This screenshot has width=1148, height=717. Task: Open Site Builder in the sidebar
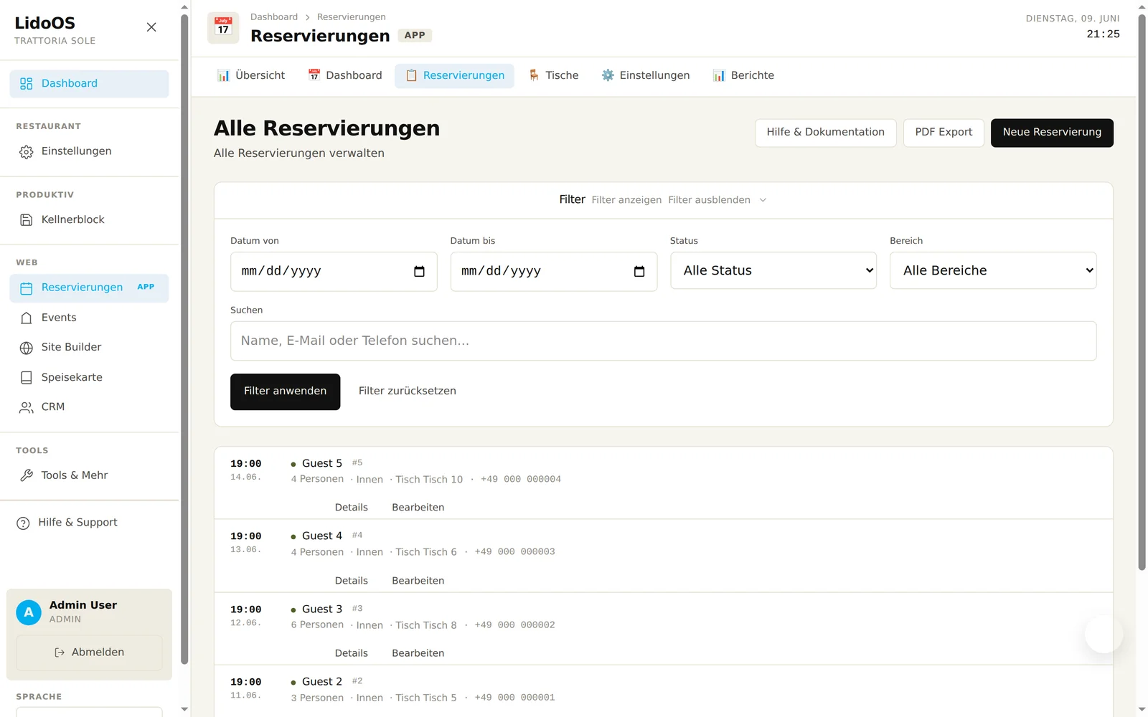(89, 348)
